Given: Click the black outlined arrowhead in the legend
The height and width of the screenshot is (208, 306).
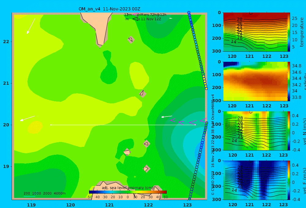Looking at the screenshot, I should pyautogui.click(x=135, y=19).
